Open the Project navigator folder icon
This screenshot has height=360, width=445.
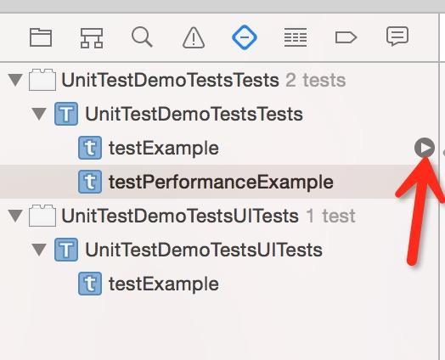click(x=41, y=37)
